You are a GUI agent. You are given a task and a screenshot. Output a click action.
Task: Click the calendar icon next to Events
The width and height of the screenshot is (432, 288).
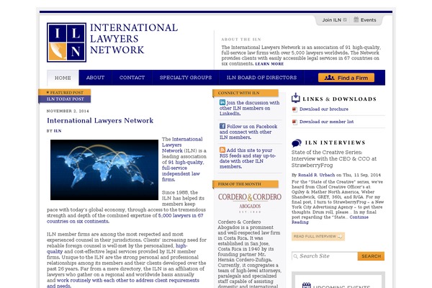356,19
